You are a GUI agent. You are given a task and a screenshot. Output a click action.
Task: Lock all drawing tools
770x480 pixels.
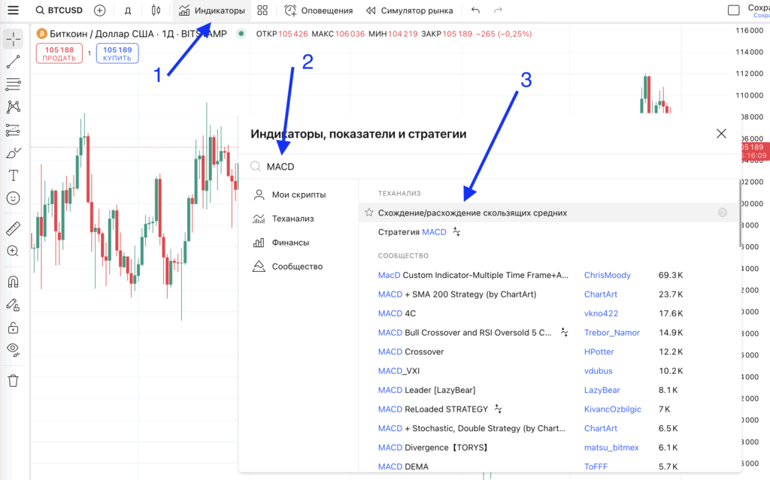[x=14, y=328]
